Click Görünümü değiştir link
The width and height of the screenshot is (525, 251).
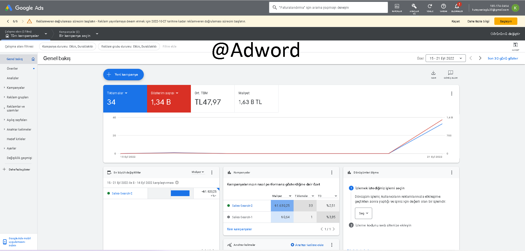(505, 34)
